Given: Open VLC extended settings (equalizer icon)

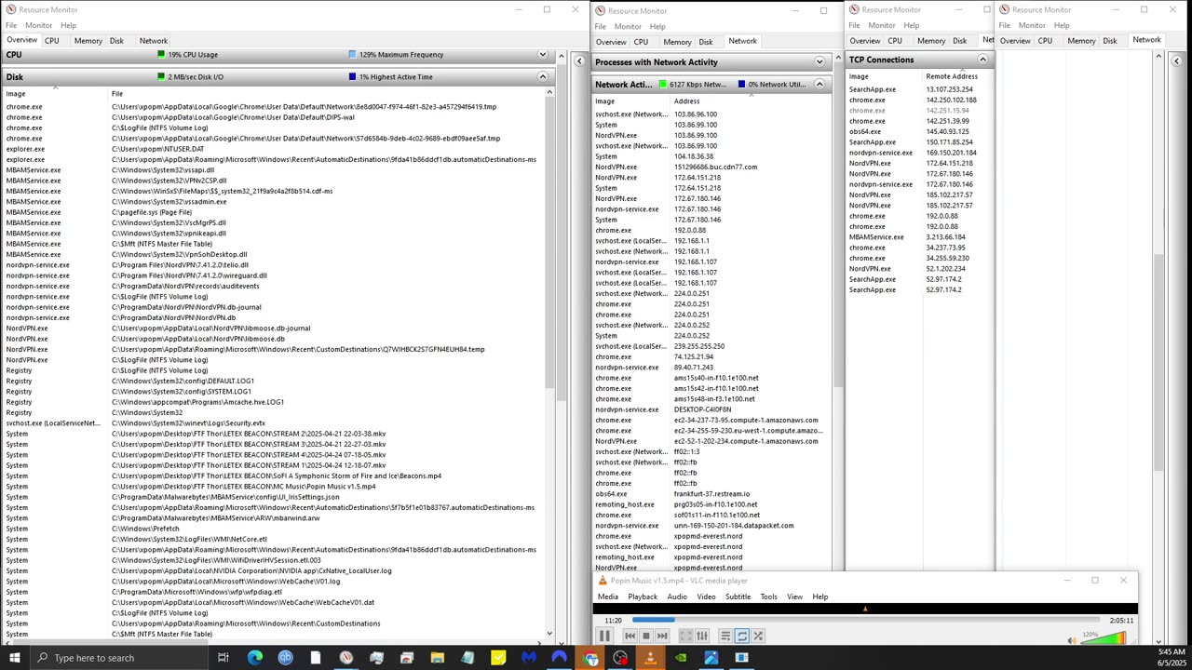Looking at the screenshot, I should pos(702,636).
